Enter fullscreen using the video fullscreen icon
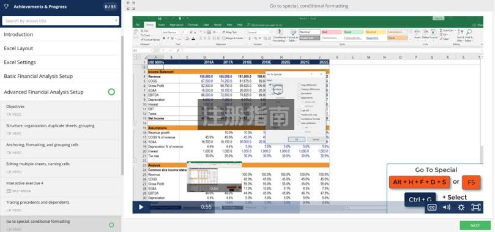Viewport: 495px width, 232px height. [475, 207]
